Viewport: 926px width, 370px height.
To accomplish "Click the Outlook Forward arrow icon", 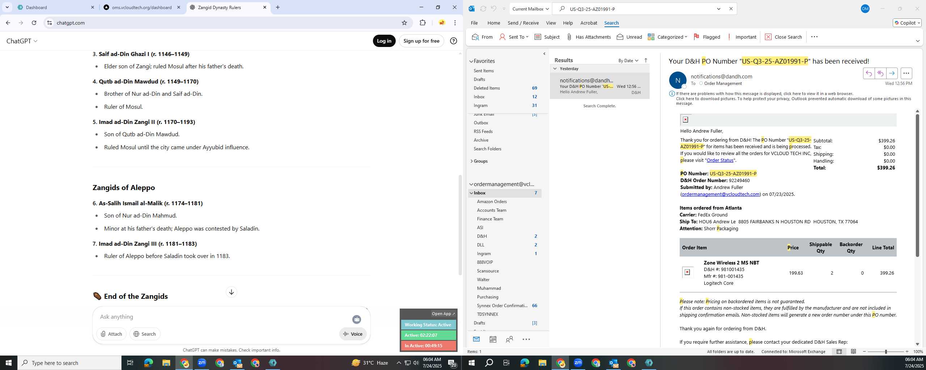I will click(892, 73).
